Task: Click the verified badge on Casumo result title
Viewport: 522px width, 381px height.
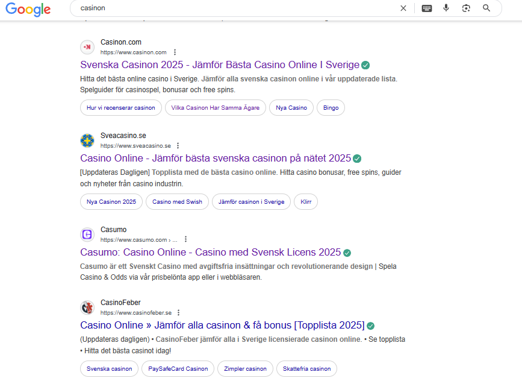Action: (x=347, y=253)
